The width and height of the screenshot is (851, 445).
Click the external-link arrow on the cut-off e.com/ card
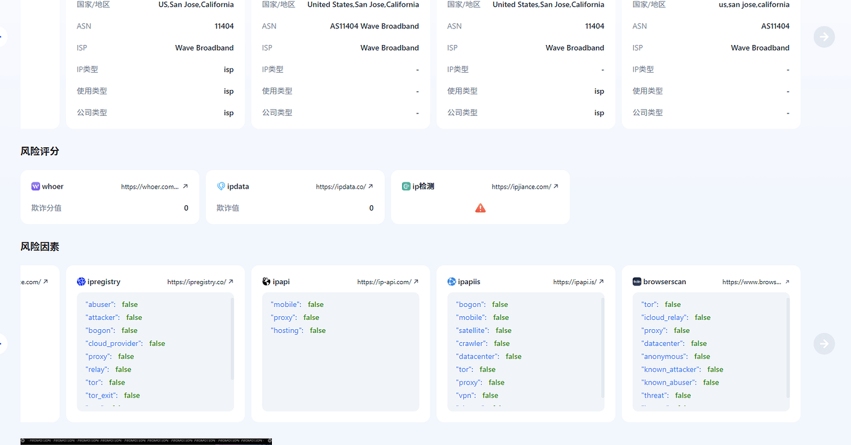46,282
